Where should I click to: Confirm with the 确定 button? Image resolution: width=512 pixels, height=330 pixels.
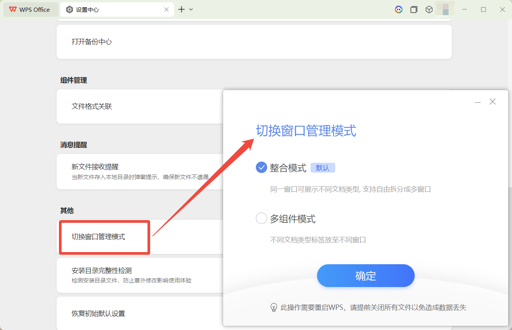coord(366,276)
